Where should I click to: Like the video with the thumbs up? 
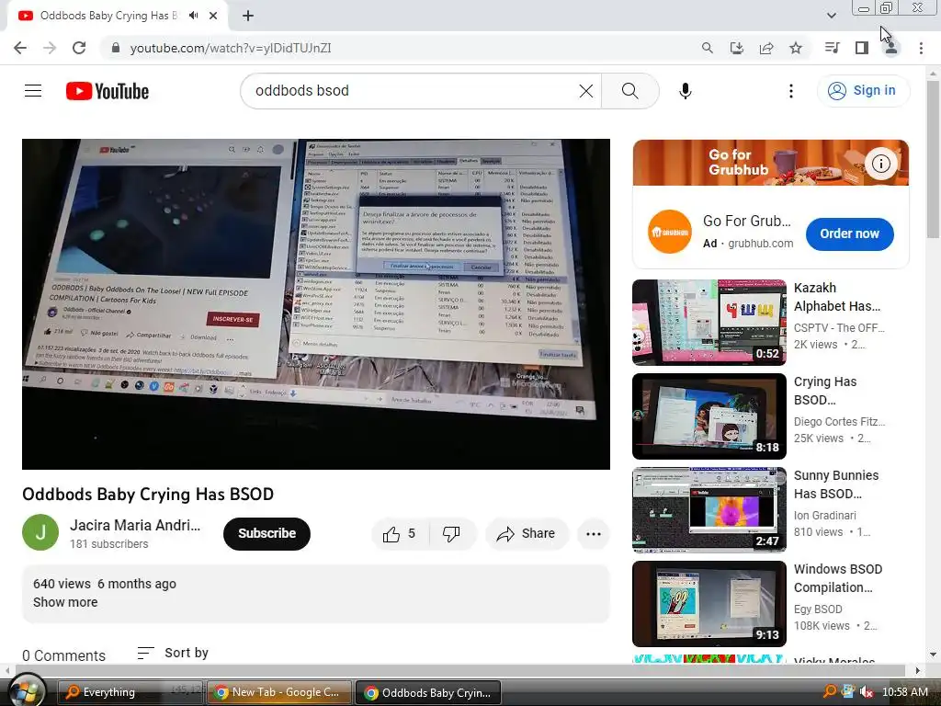399,533
